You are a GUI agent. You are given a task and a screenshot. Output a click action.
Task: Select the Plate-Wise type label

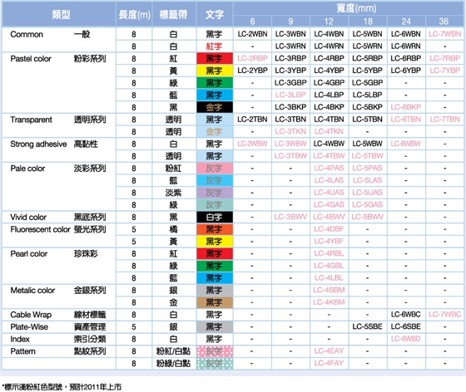(29, 326)
